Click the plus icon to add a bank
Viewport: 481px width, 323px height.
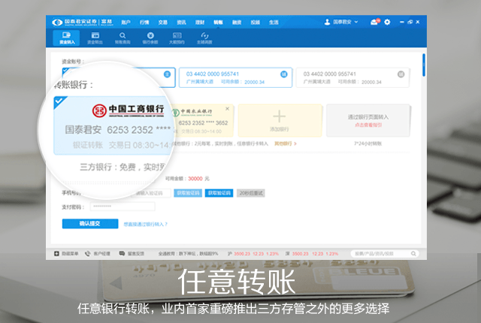point(279,116)
